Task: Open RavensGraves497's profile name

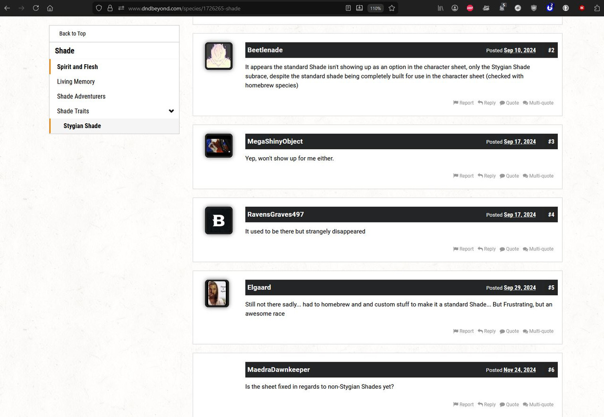Action: click(x=275, y=214)
